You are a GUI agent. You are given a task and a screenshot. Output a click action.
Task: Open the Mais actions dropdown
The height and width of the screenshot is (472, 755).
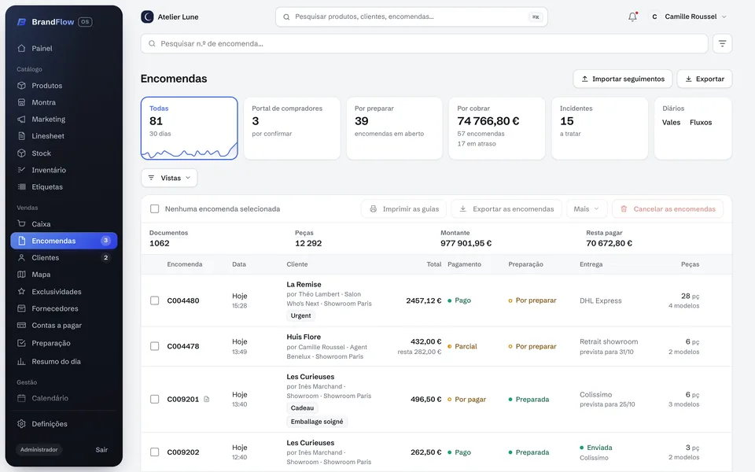(x=587, y=209)
